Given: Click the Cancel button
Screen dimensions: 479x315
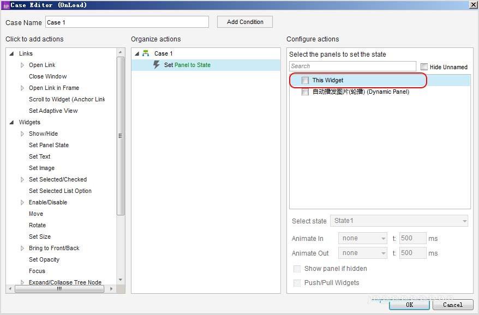Looking at the screenshot, I should 452,305.
